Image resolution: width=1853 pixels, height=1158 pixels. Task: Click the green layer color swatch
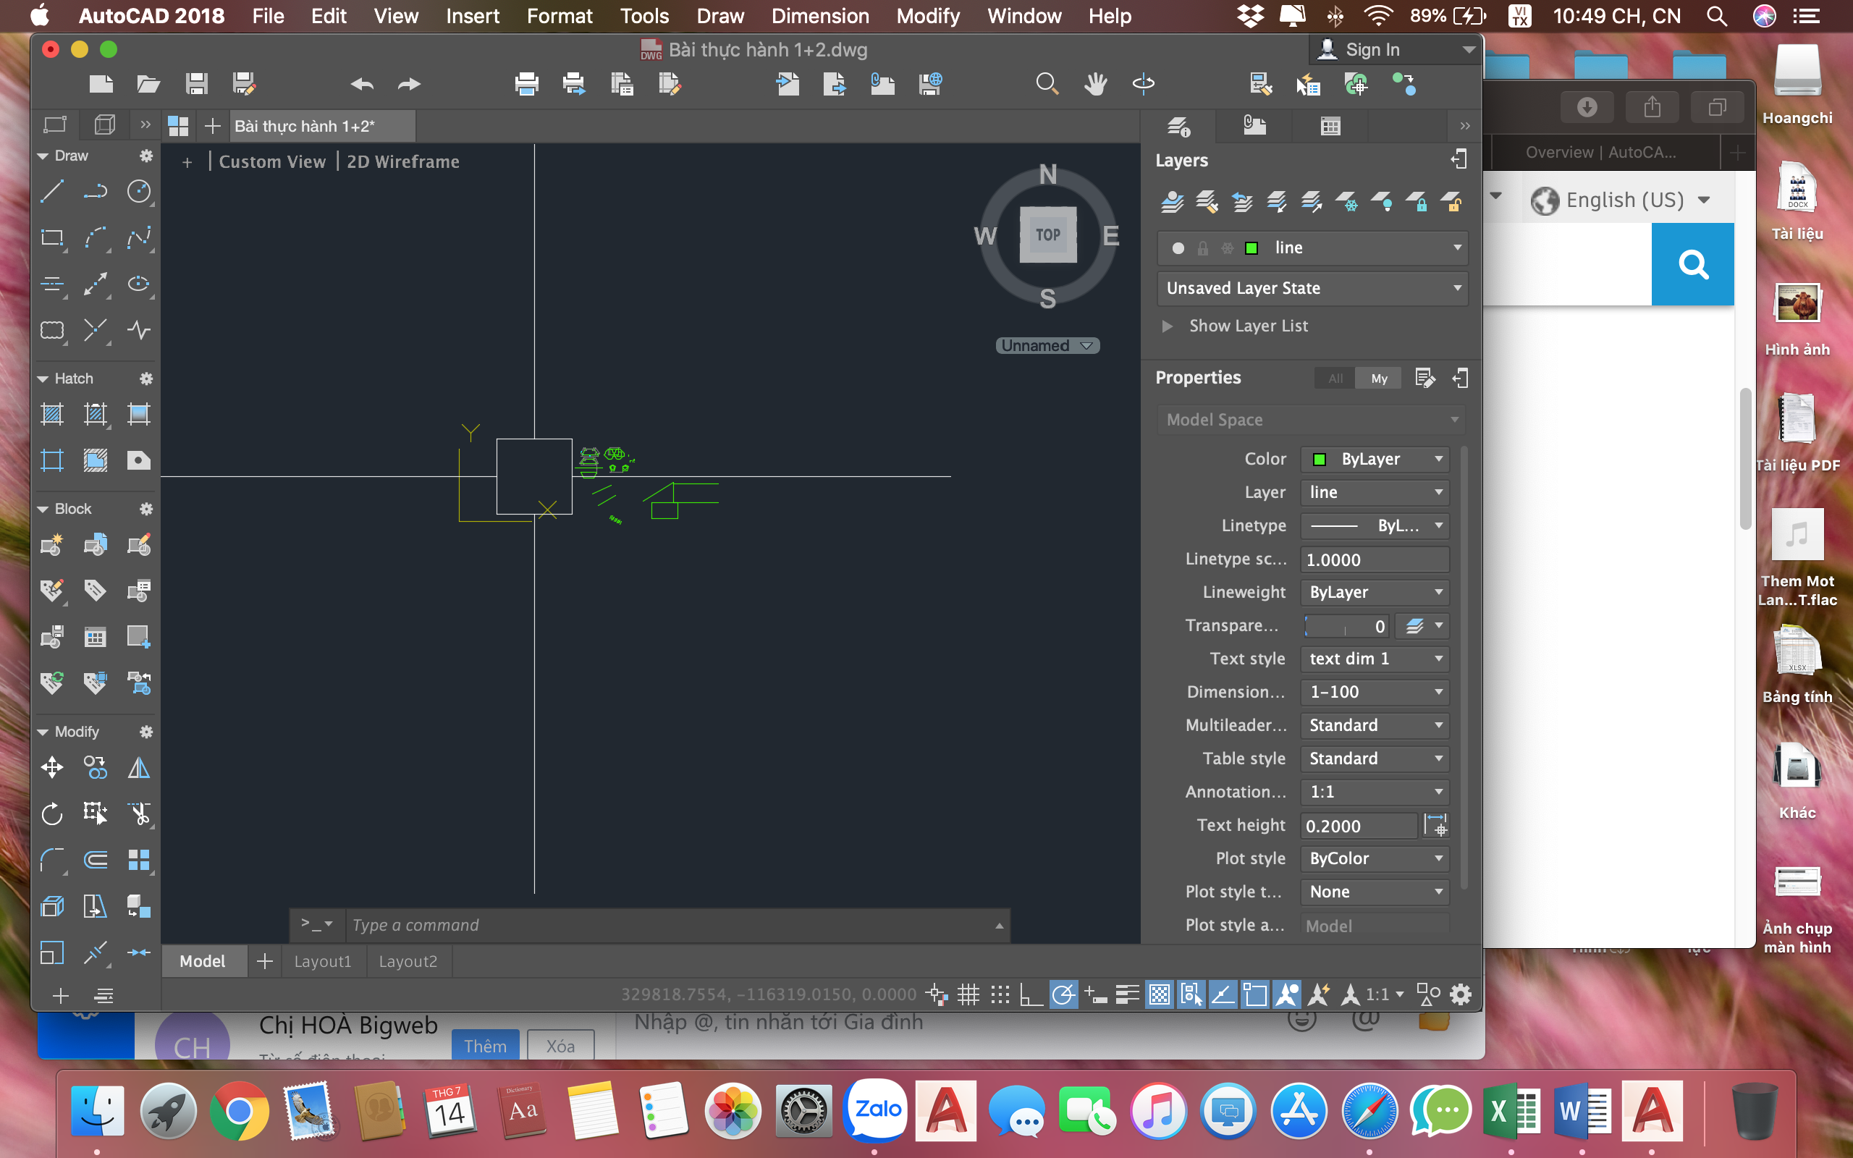(x=1252, y=248)
